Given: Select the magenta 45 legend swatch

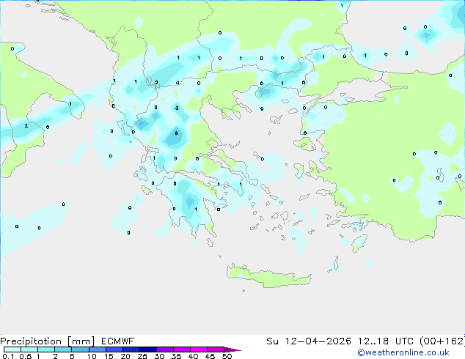Looking at the screenshot, I should pyautogui.click(x=216, y=350).
